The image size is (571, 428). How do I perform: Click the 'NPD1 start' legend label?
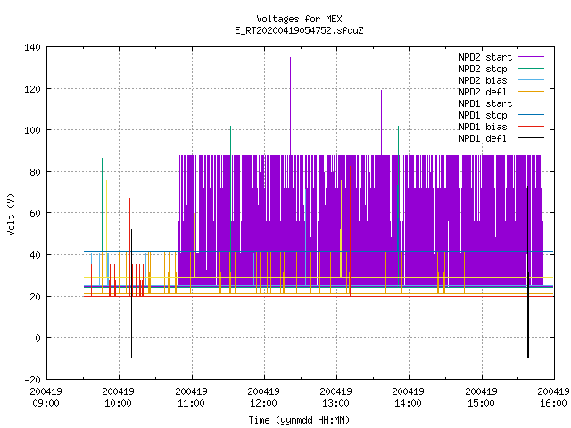(485, 103)
